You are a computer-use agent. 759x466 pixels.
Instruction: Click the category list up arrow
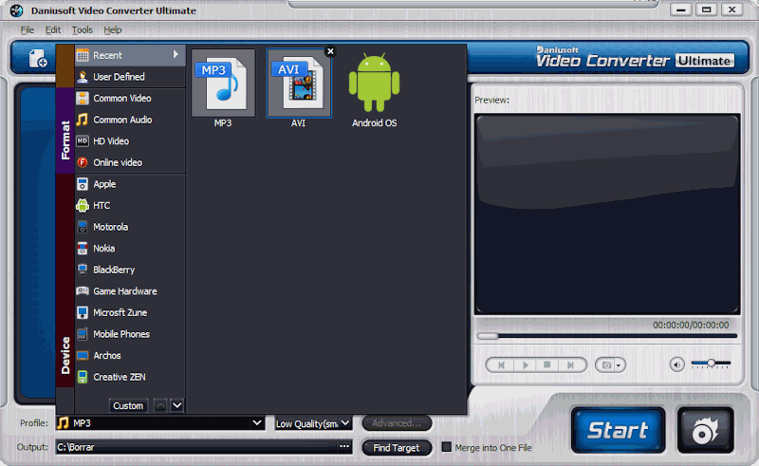pyautogui.click(x=160, y=405)
